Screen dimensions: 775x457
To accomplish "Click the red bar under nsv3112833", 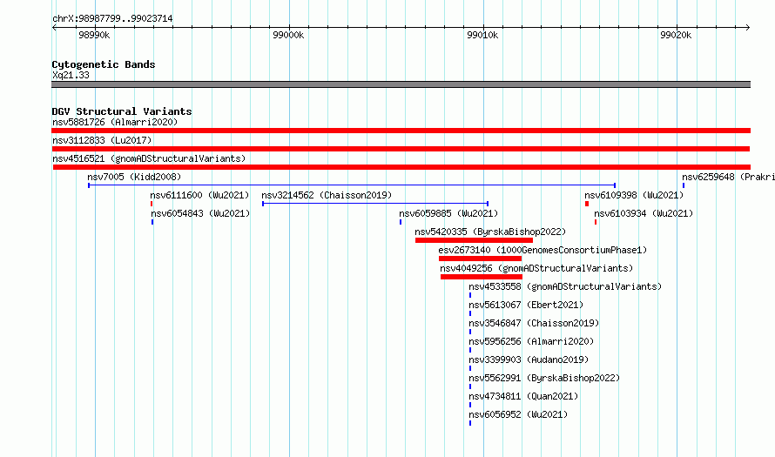I will [x=401, y=149].
